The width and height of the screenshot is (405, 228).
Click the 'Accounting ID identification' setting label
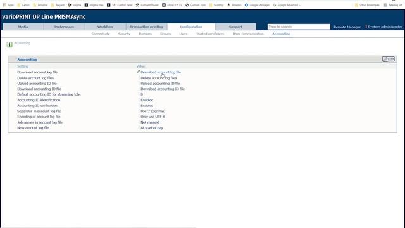tap(39, 100)
